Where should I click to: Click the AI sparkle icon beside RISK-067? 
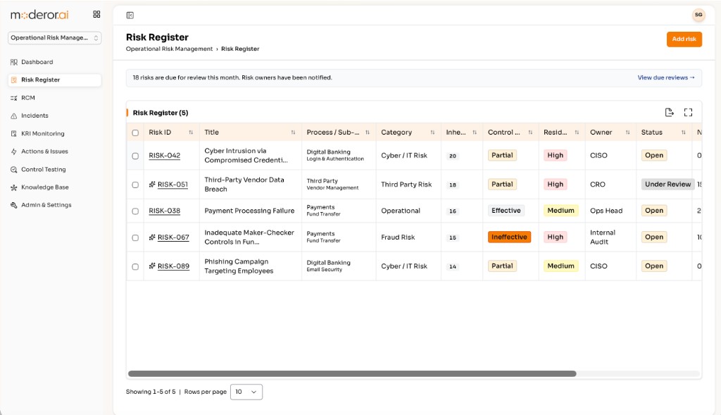(152, 237)
